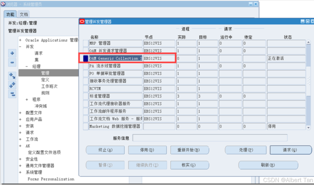Collapse the 经理 tree node
Image resolution: width=314 pixels, height=185 pixels.
(27, 67)
